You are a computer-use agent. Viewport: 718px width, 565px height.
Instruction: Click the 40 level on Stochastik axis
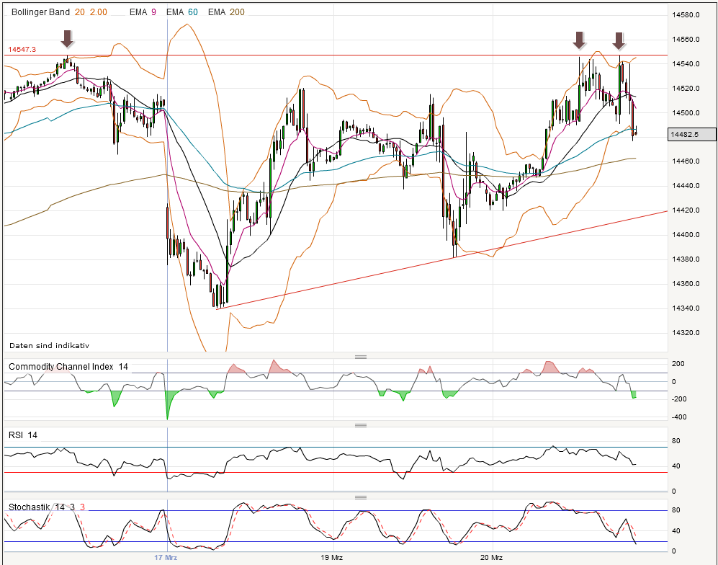(676, 531)
